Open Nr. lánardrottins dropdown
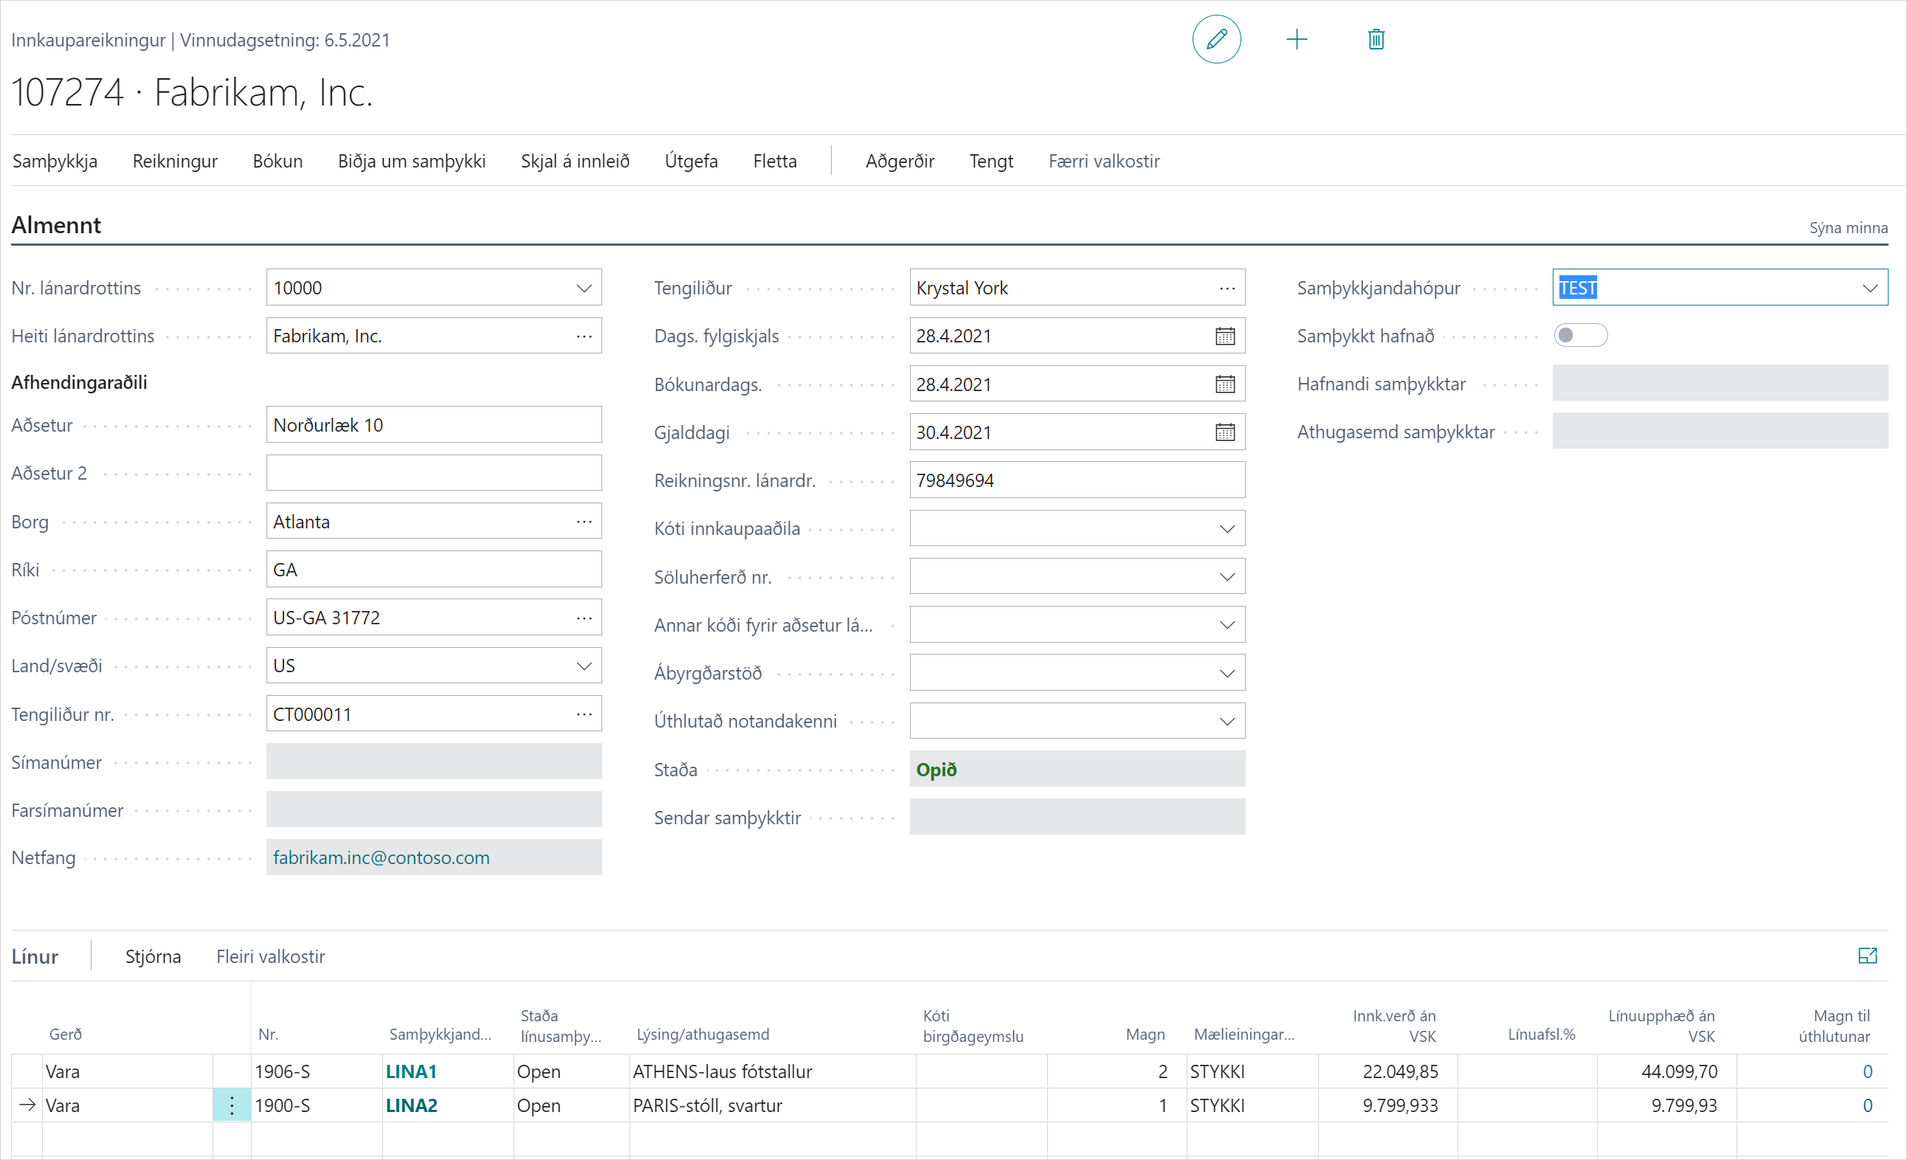The height and width of the screenshot is (1160, 1907). point(584,288)
